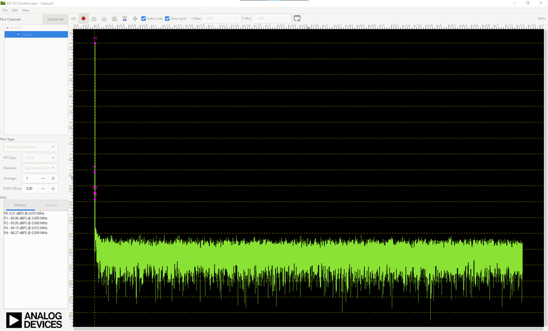Increase the Average value
This screenshot has height=331, width=548.
point(53,179)
